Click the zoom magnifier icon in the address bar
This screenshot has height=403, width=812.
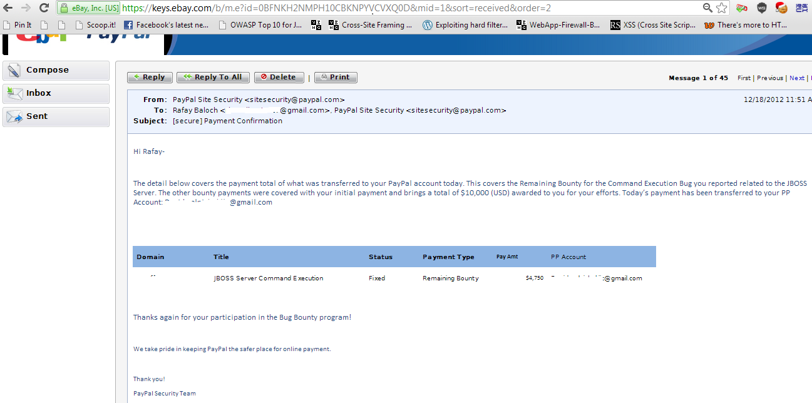pos(707,8)
